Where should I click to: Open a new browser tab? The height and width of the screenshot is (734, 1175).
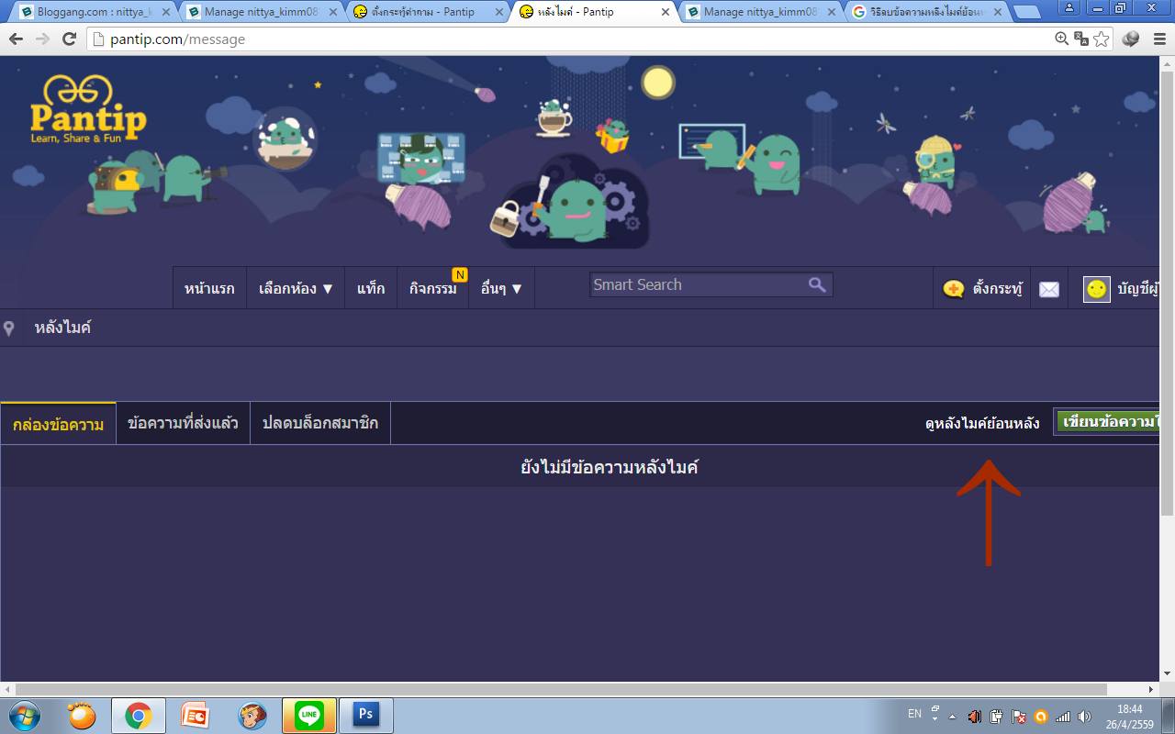tap(1027, 13)
